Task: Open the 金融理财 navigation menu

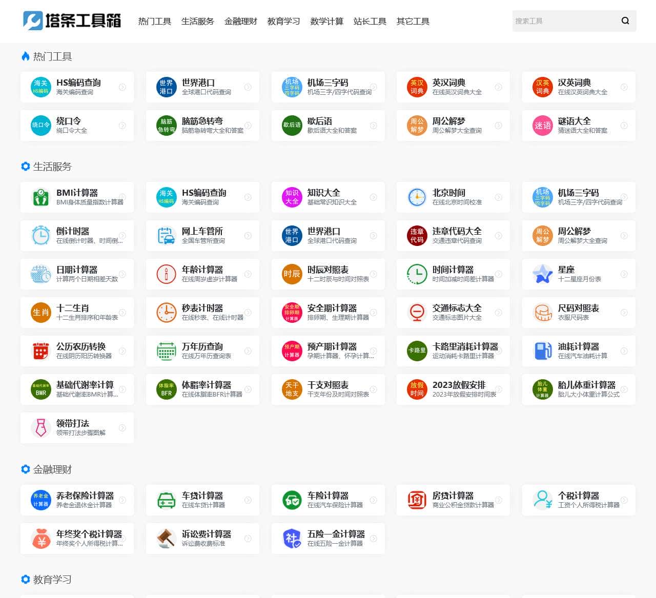Action: point(240,22)
